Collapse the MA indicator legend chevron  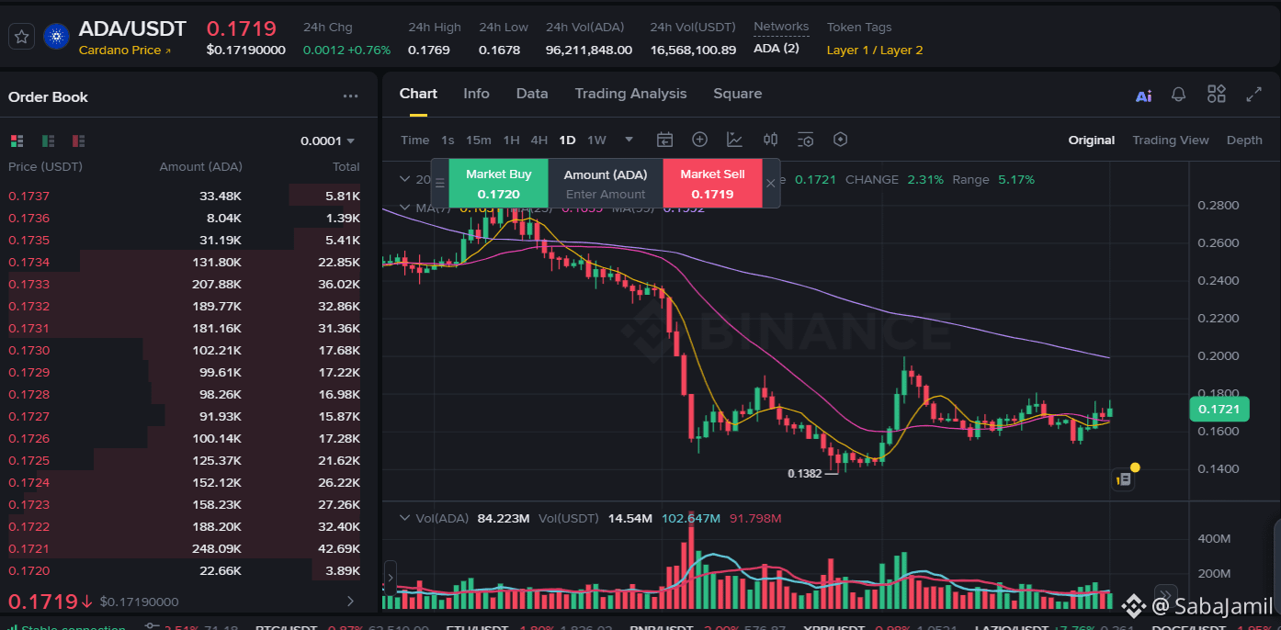402,208
